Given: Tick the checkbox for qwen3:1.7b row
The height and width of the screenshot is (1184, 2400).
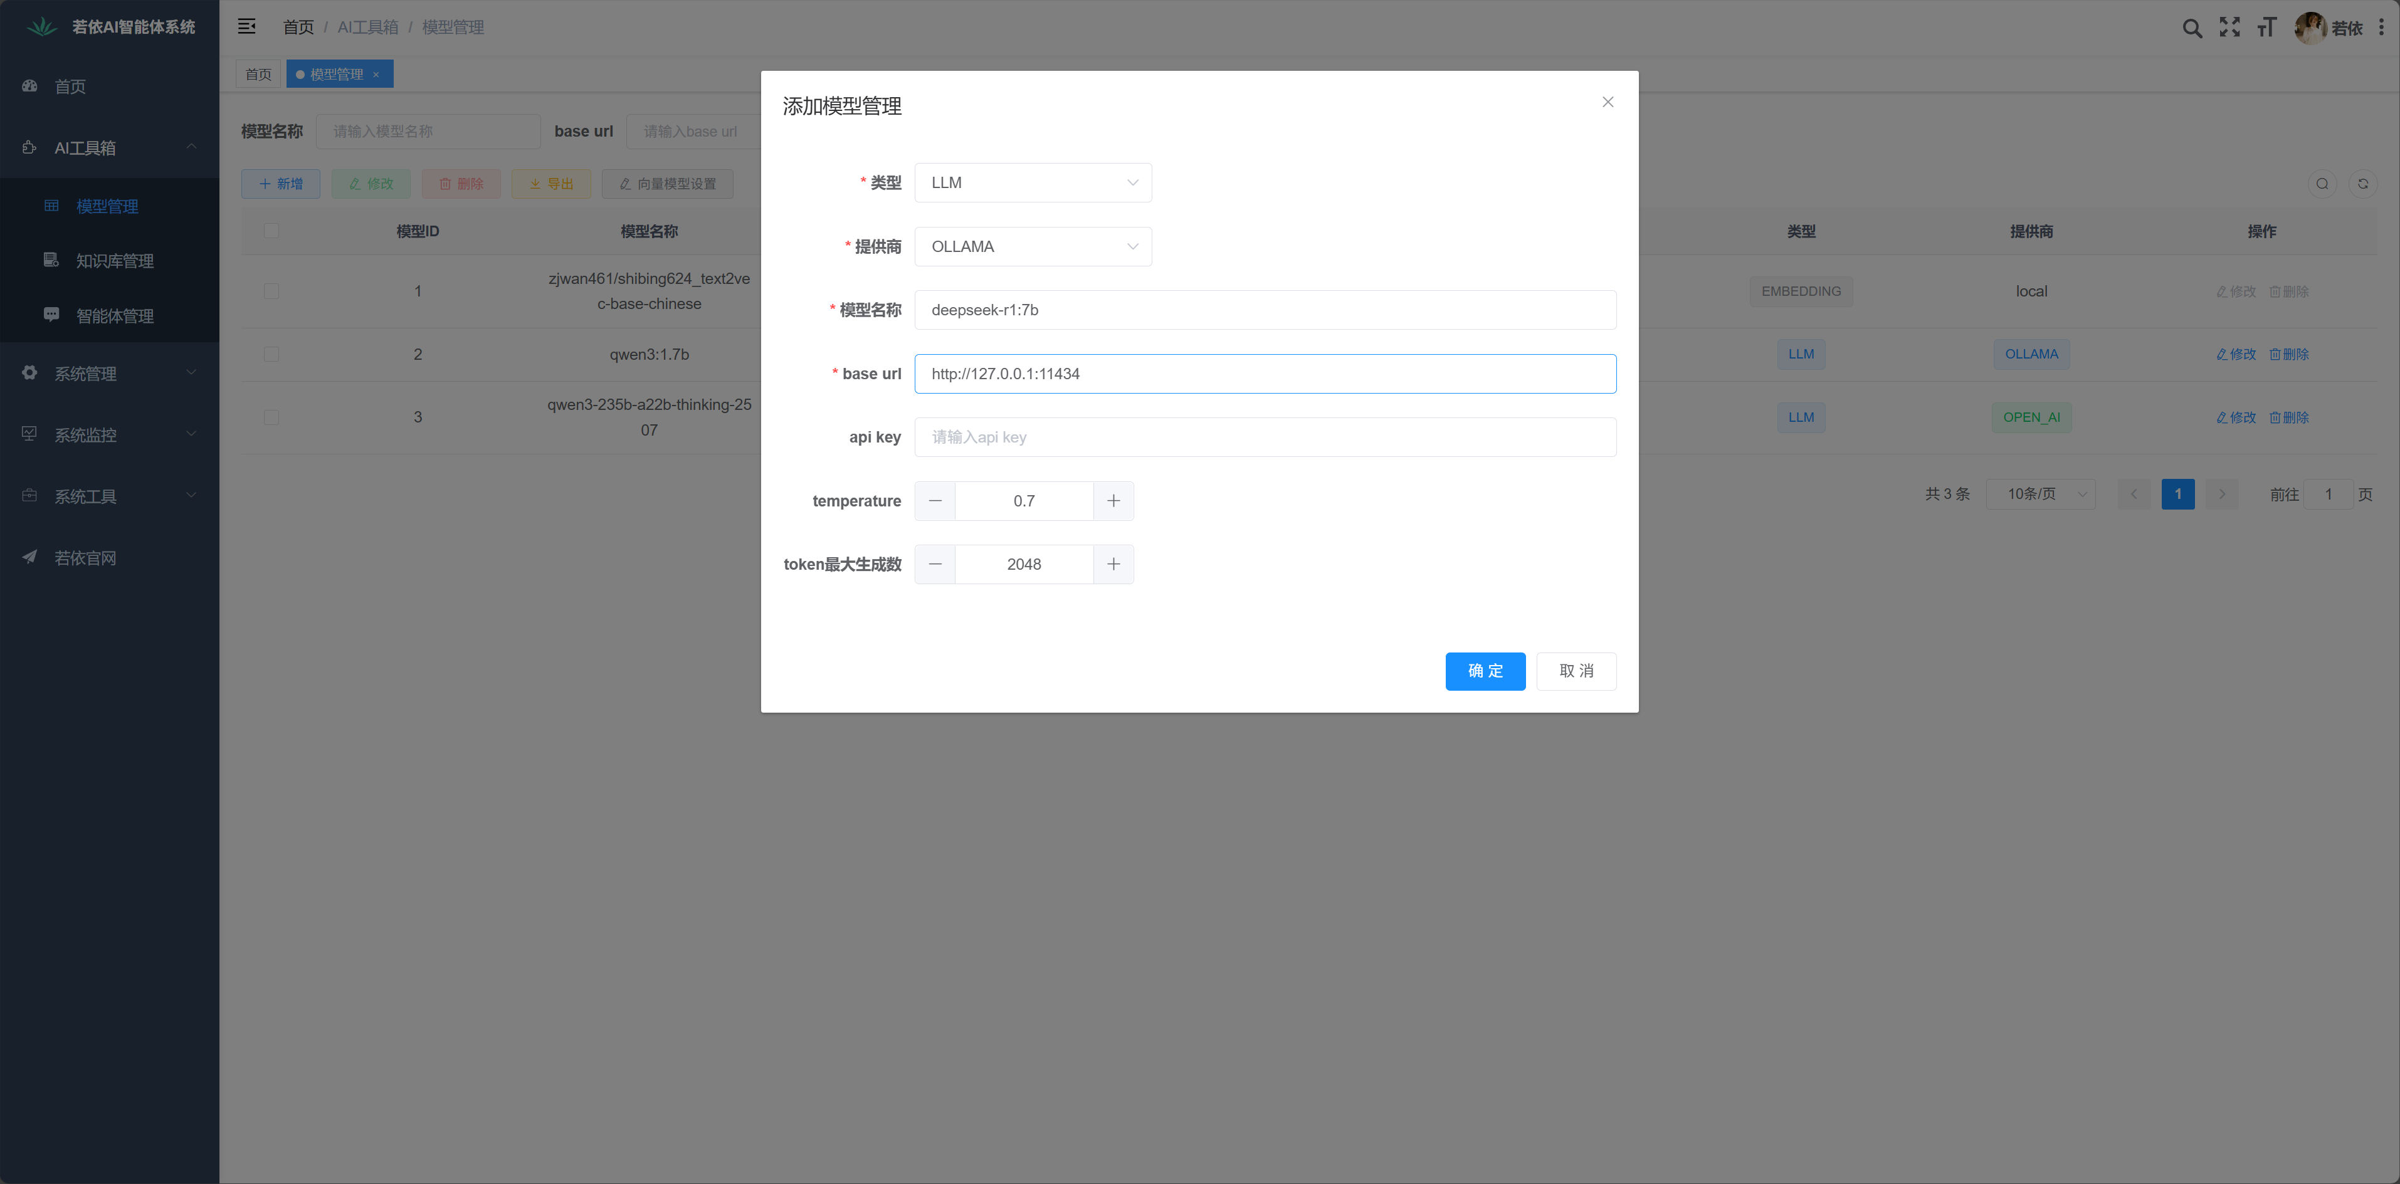Looking at the screenshot, I should pos(271,354).
